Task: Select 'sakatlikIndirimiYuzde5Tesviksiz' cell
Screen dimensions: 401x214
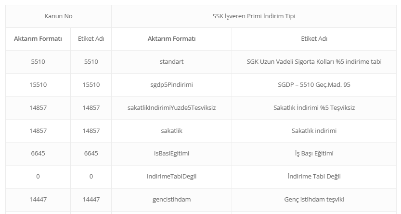Action: click(x=171, y=108)
